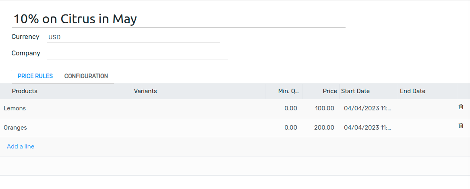Viewport: 470px width, 189px height.
Task: Delete the Oranges price rule row
Action: pyautogui.click(x=461, y=126)
